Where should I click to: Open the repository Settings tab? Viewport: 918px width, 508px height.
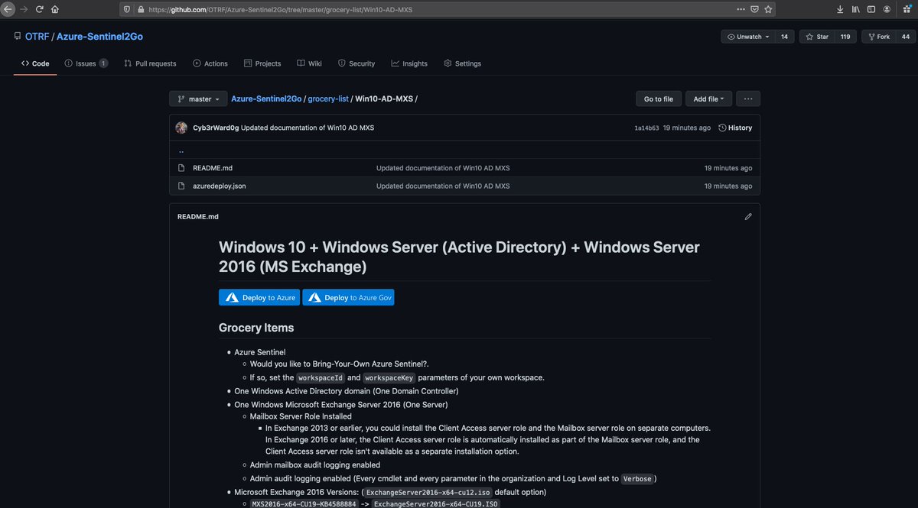[x=462, y=63]
